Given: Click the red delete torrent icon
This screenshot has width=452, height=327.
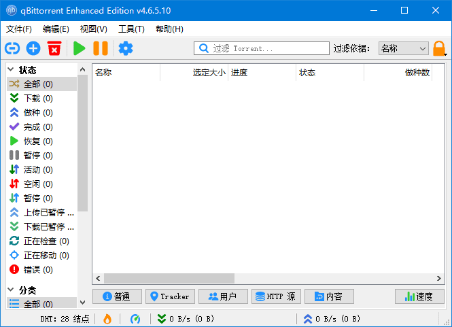Looking at the screenshot, I should click(x=54, y=48).
